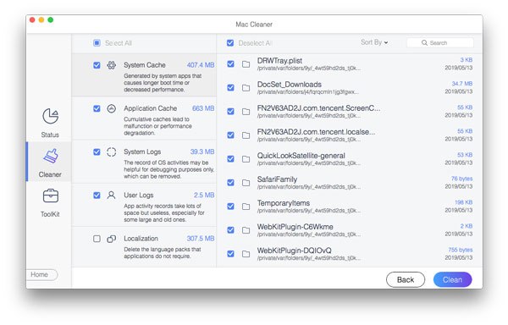Toggle the Select All checkbox

click(97, 42)
